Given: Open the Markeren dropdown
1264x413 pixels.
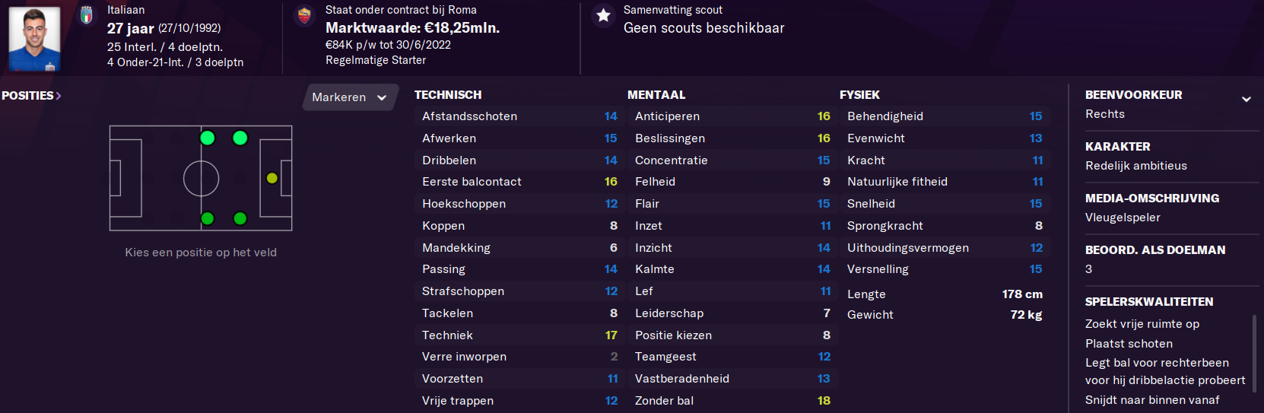Looking at the screenshot, I should (350, 97).
